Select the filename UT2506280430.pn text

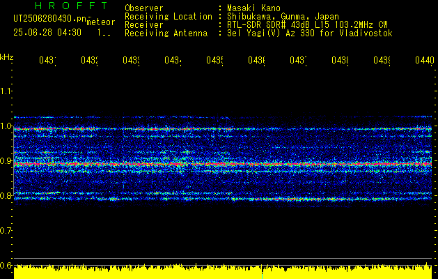click(50, 18)
